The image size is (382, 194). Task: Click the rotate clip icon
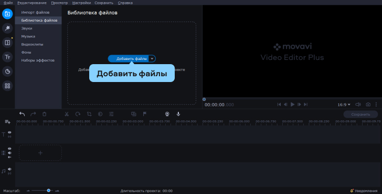(x=78, y=114)
